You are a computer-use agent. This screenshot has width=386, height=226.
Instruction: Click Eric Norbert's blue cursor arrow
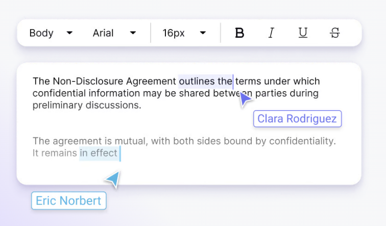pos(112,179)
